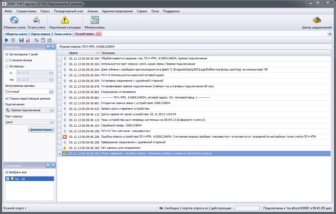Click the clear log document icon

click(x=28, y=40)
